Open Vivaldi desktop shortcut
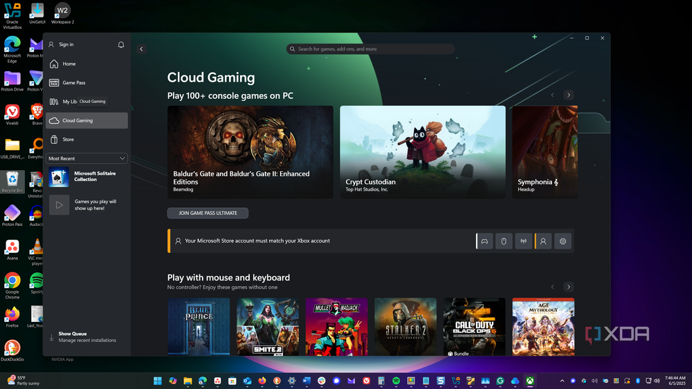The image size is (692, 389). point(12,115)
